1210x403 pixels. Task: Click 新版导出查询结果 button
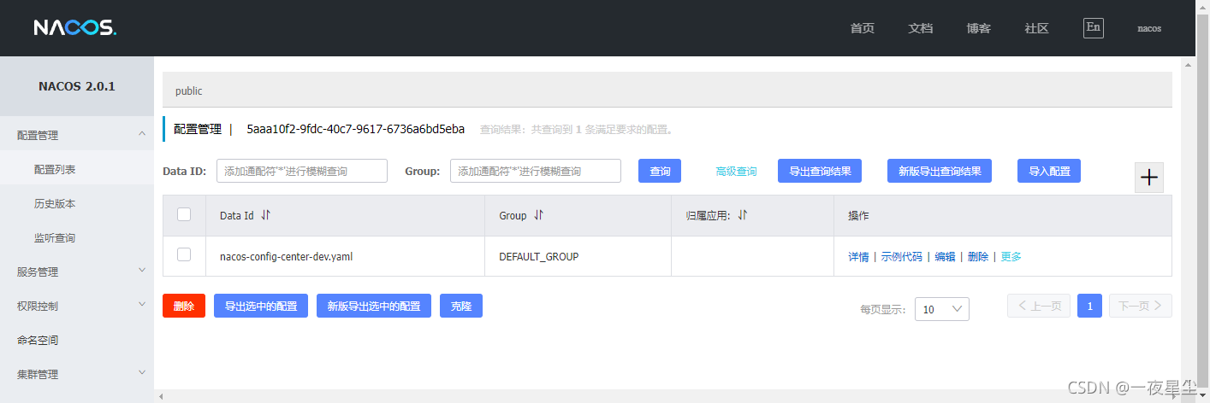coord(940,171)
